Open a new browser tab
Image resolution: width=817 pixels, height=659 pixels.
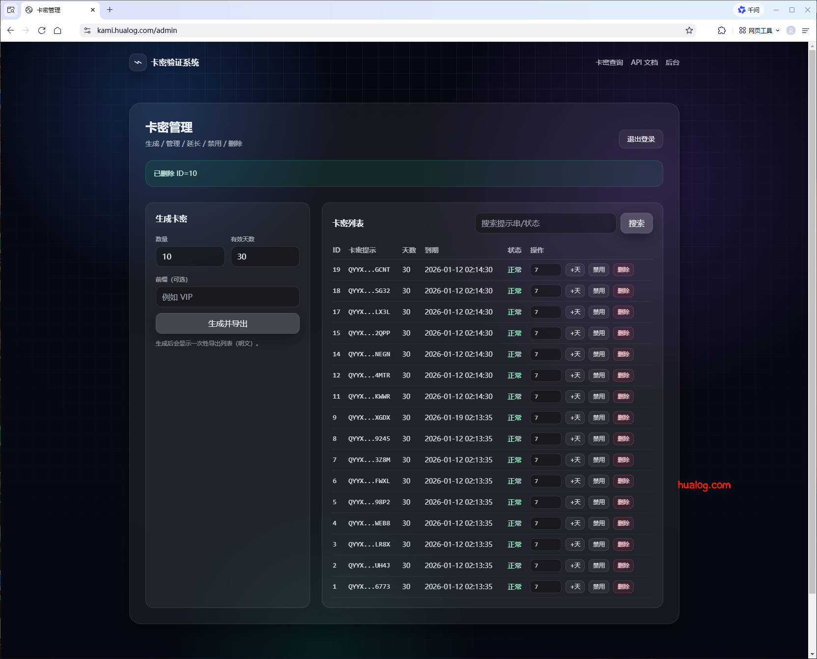coord(110,10)
